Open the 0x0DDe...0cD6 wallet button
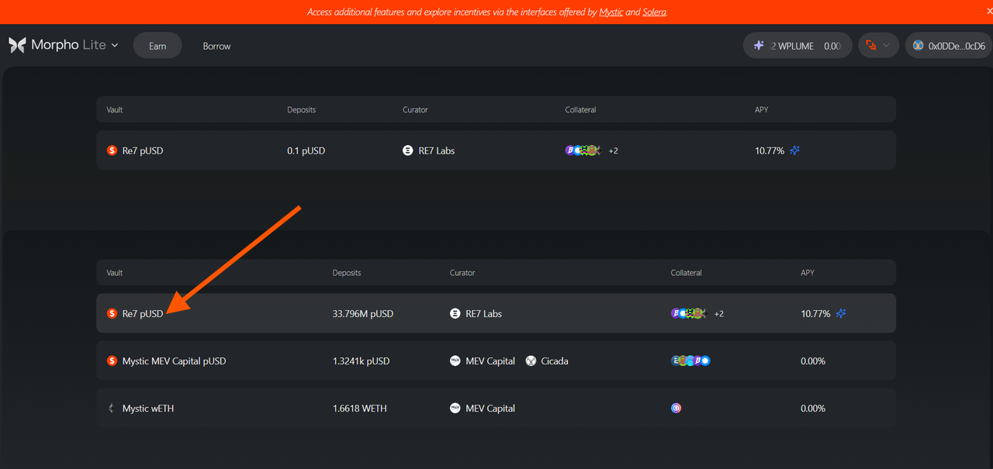The image size is (993, 469). pyautogui.click(x=949, y=46)
